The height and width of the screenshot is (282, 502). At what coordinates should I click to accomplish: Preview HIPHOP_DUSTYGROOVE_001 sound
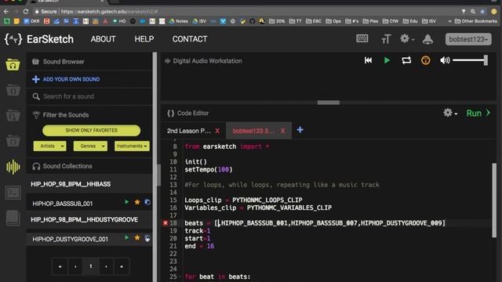tap(127, 238)
